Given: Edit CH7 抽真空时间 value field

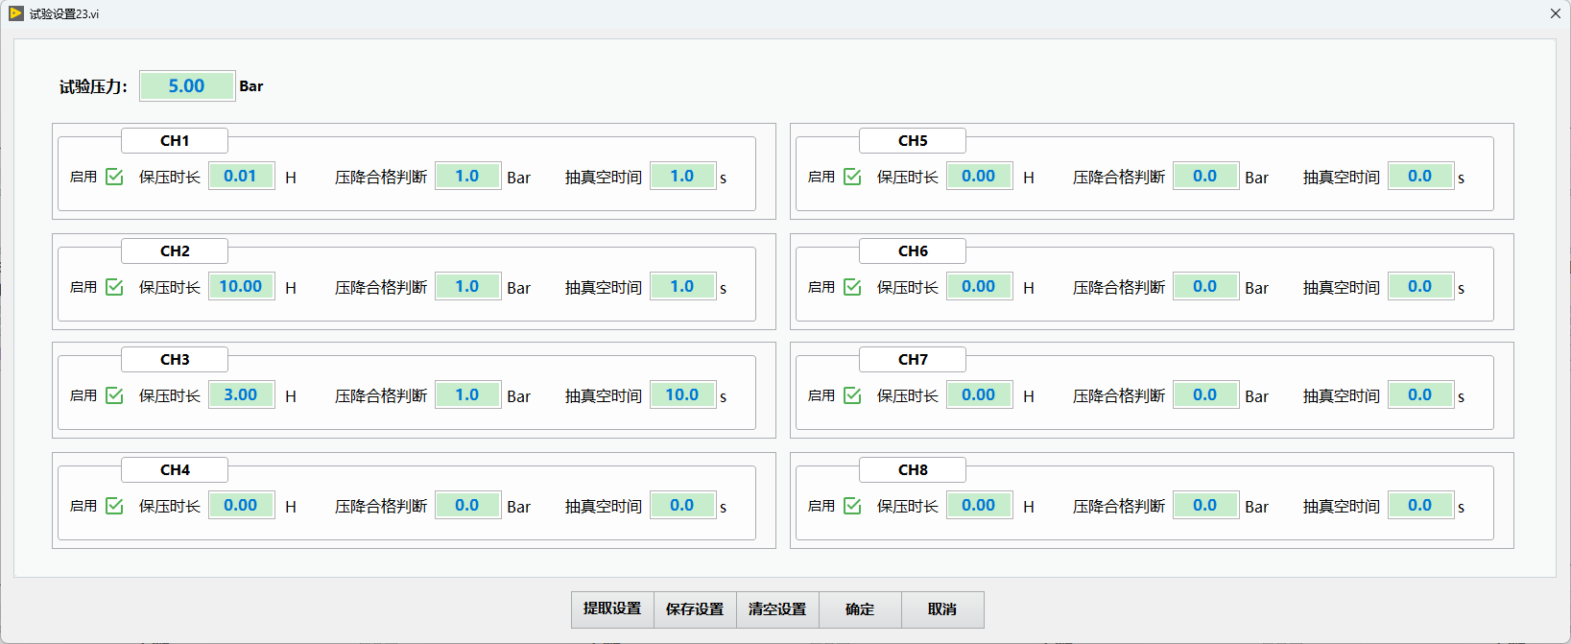Looking at the screenshot, I should 1421,395.
